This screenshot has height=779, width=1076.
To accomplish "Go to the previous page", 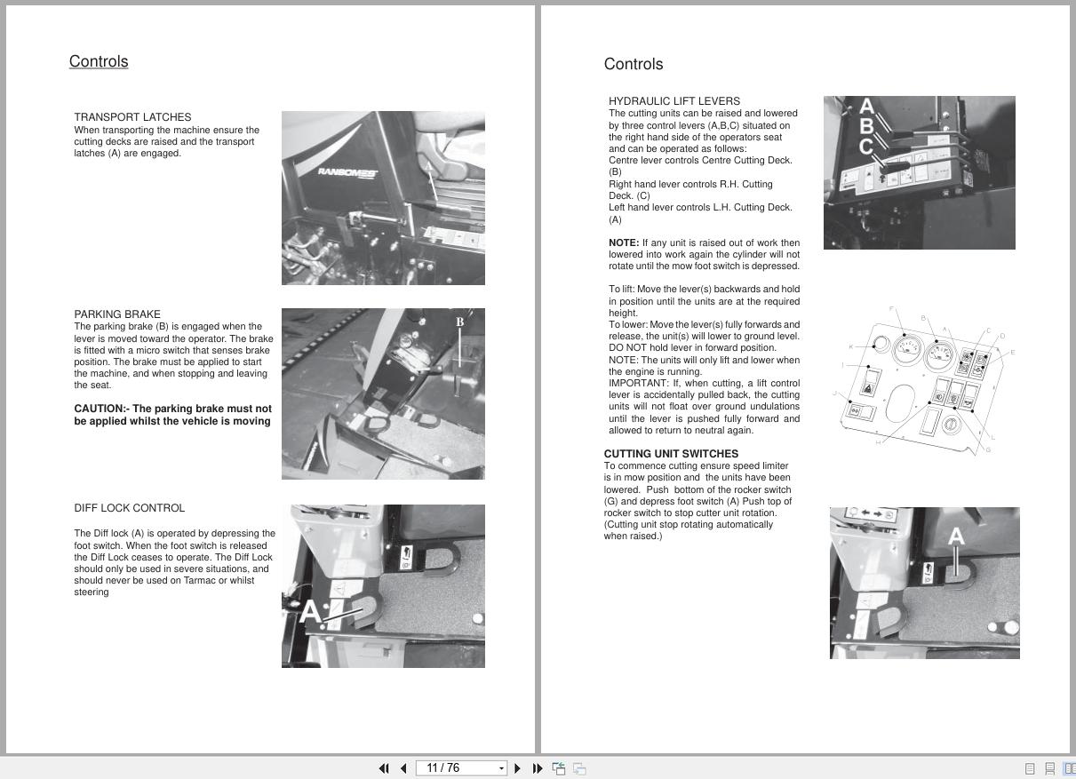I will coord(403,768).
